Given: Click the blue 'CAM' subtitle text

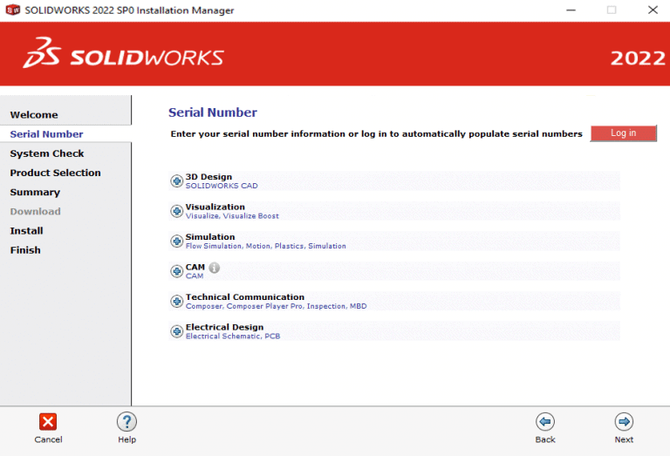Looking at the screenshot, I should coord(195,276).
